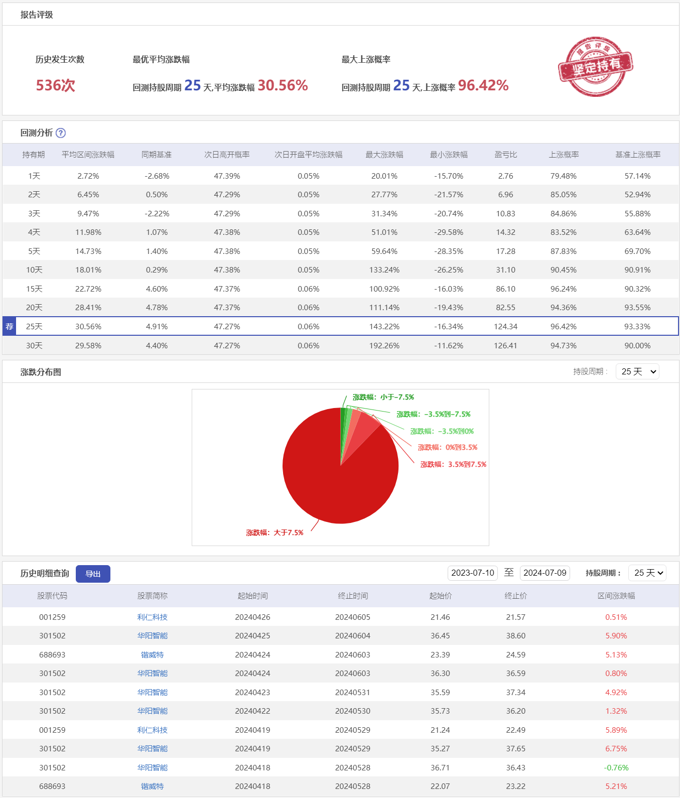
Task: Select the 5天 holding period row
Action: [x=341, y=251]
